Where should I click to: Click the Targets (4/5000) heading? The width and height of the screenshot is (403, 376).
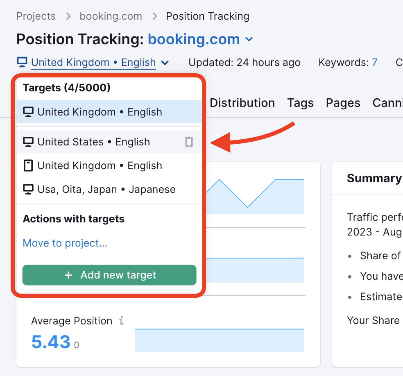pyautogui.click(x=67, y=88)
